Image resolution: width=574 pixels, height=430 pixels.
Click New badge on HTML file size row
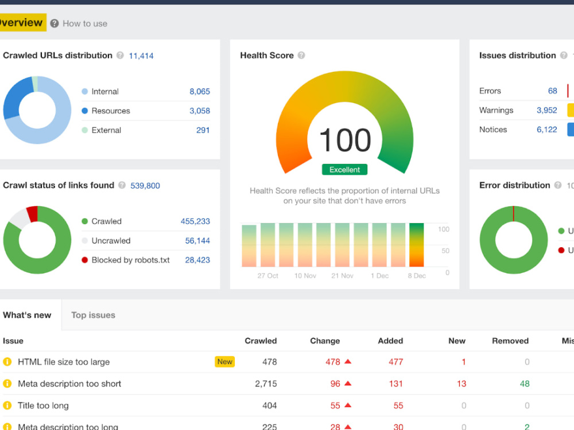click(x=225, y=362)
